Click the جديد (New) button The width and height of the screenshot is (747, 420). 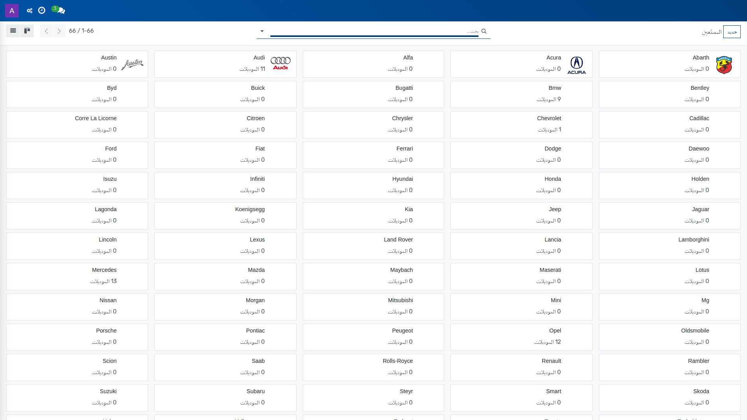coord(732,32)
